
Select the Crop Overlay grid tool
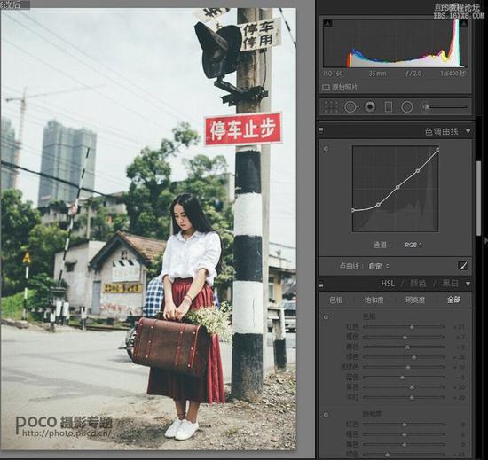[x=332, y=107]
